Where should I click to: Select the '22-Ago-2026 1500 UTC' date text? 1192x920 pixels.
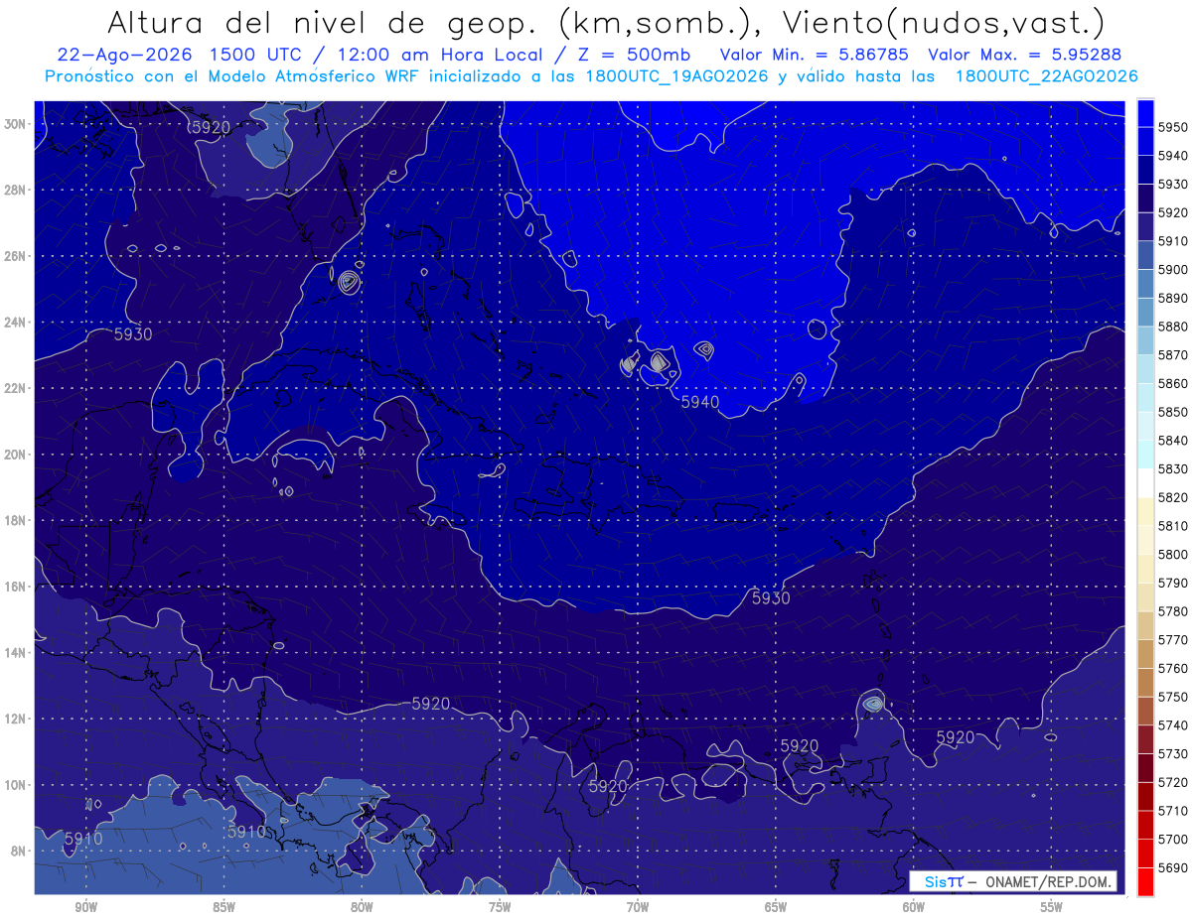(x=185, y=56)
